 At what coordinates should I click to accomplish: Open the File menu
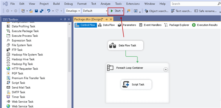(x=13, y=4)
